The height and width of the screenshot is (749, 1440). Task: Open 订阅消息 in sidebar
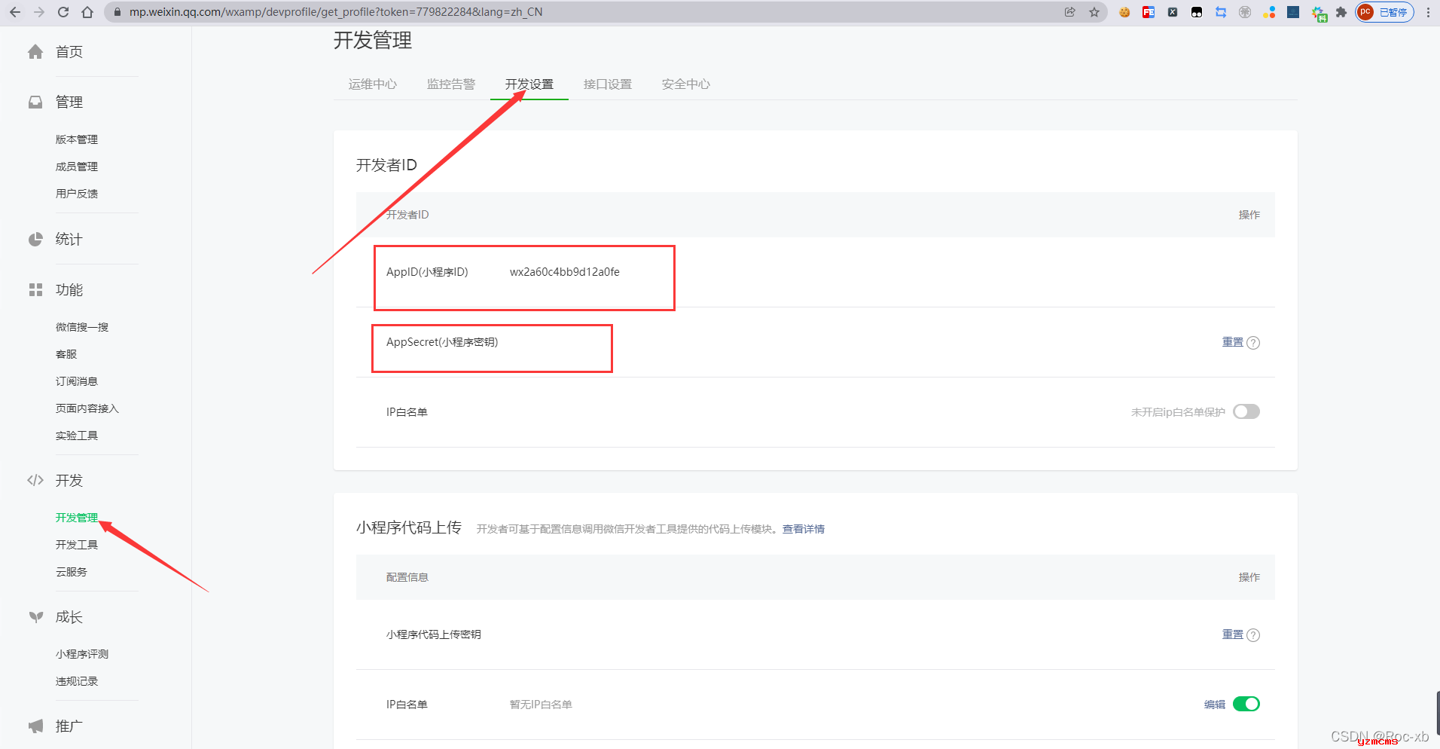[77, 381]
